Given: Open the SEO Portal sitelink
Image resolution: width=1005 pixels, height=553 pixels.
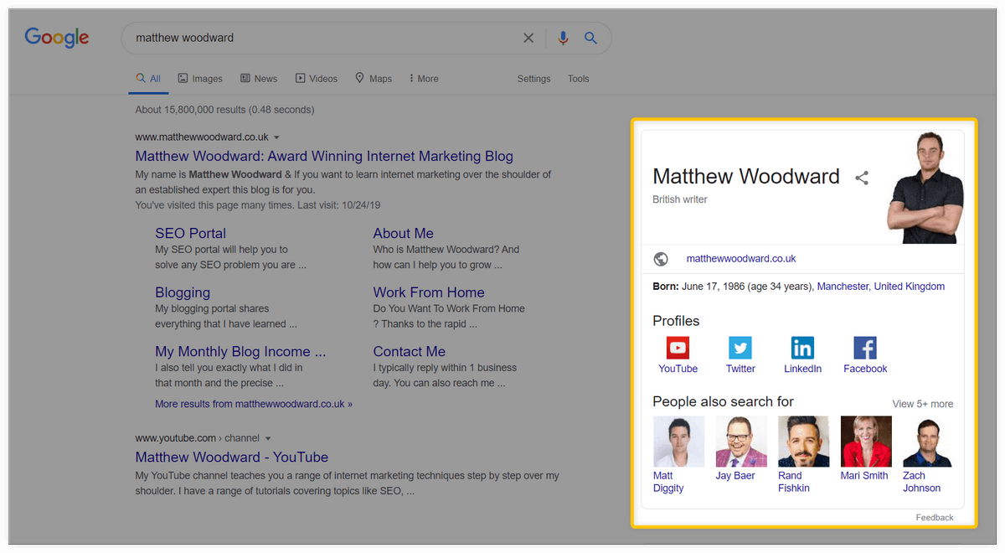Looking at the screenshot, I should tap(190, 233).
